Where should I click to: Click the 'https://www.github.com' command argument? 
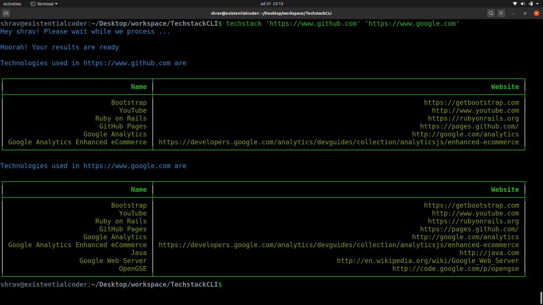pyautogui.click(x=313, y=24)
